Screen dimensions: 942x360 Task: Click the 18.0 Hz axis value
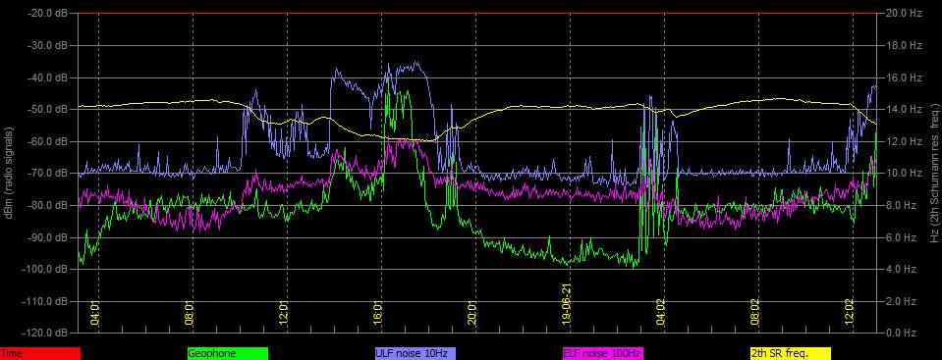(x=904, y=45)
